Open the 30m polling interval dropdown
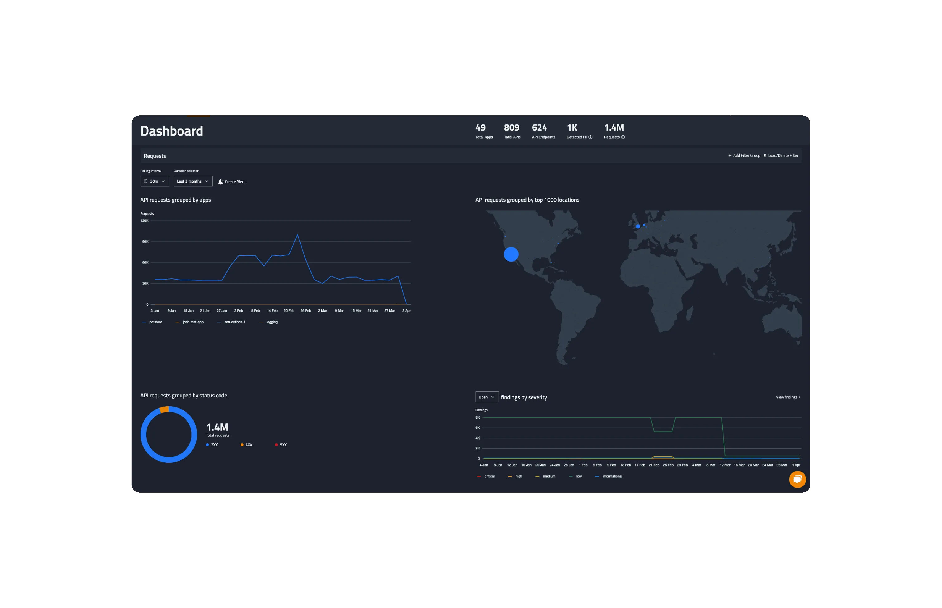Viewport: 942px width, 608px height. [154, 181]
